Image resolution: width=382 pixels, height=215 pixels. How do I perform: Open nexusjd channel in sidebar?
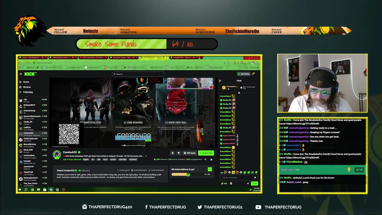coord(33,162)
